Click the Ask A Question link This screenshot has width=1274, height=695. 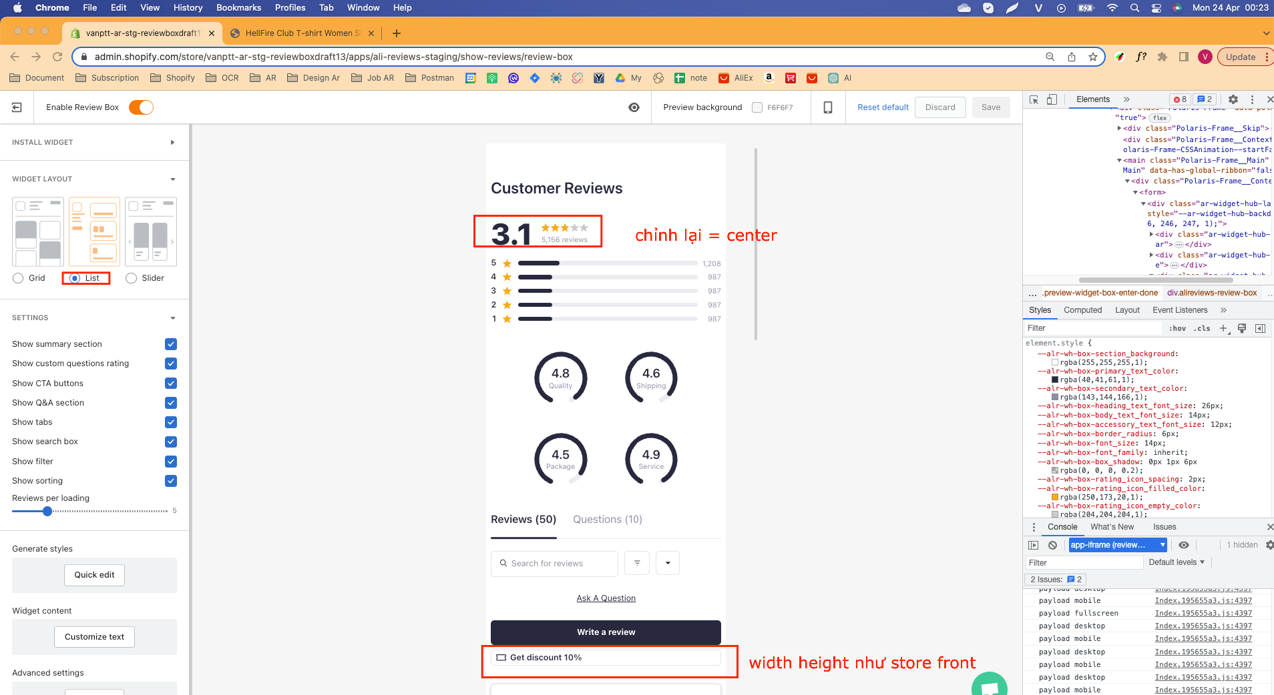tap(606, 598)
